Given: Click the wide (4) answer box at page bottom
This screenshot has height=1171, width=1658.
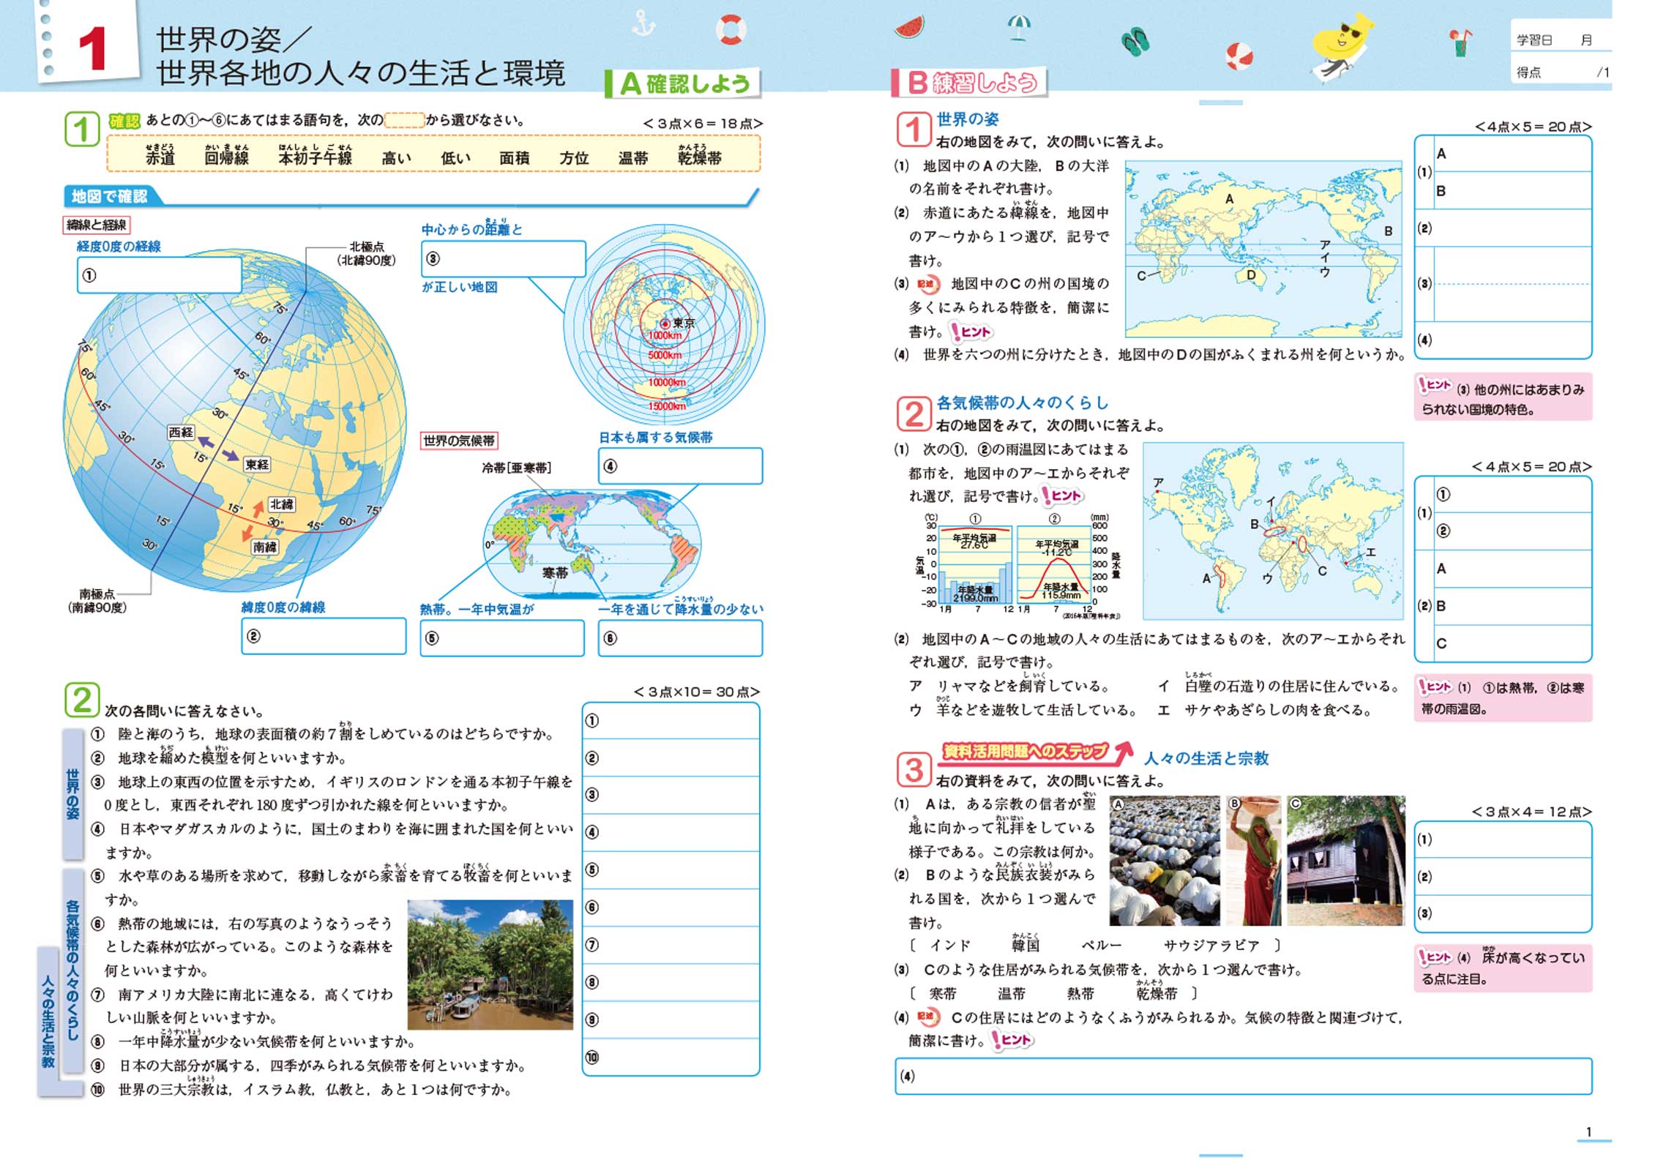Looking at the screenshot, I should tap(1243, 1076).
